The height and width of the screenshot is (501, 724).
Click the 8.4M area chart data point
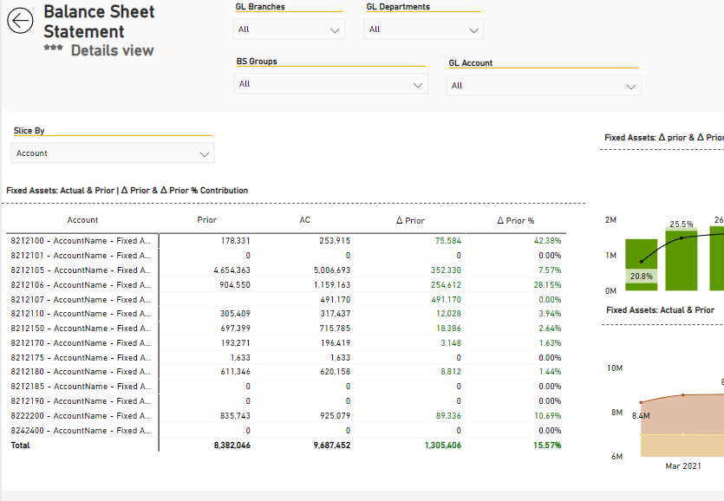coord(641,403)
